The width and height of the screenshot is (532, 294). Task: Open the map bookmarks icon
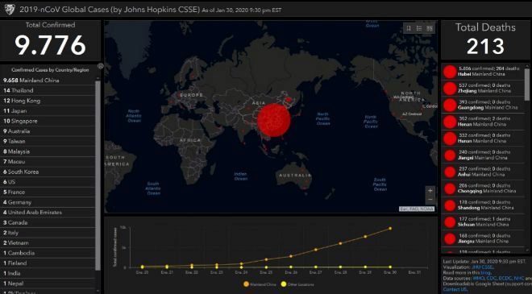pyautogui.click(x=409, y=28)
